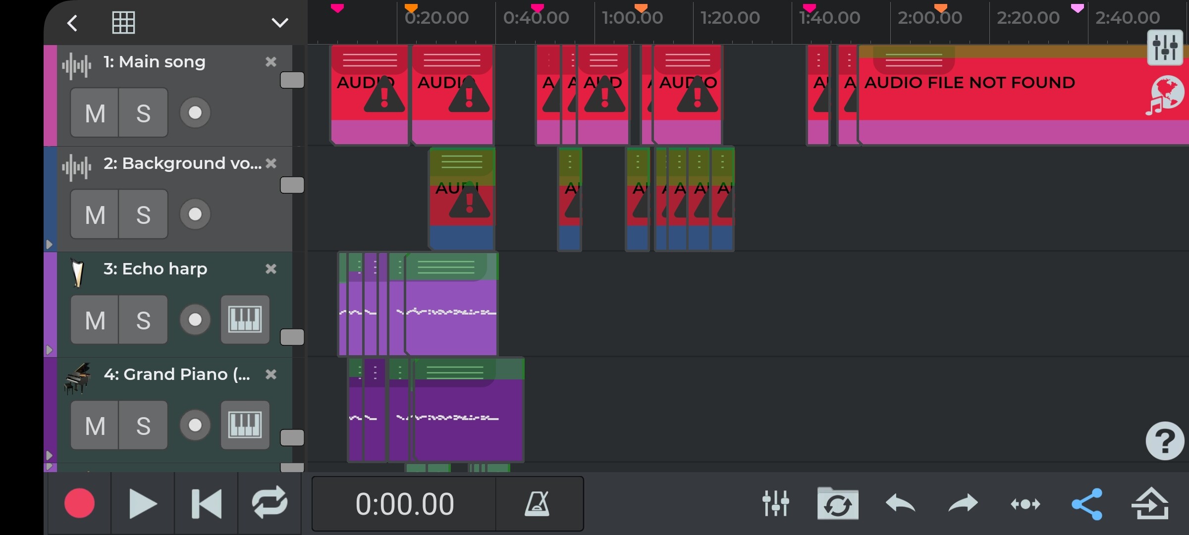Expand the top-left dropdown chevron
The height and width of the screenshot is (535, 1189).
click(280, 23)
